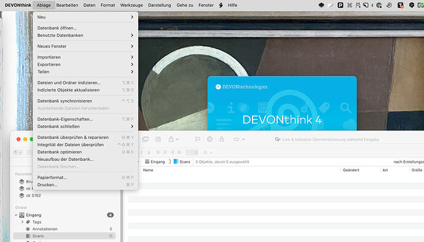Open the Bearbeiten menu

pos(67,5)
